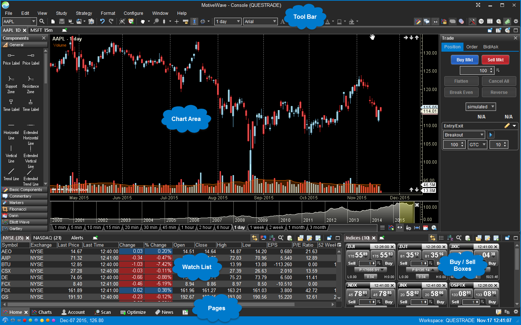Take a chart snapshot with the camera icon
The image size is (521, 325).
[91, 21]
